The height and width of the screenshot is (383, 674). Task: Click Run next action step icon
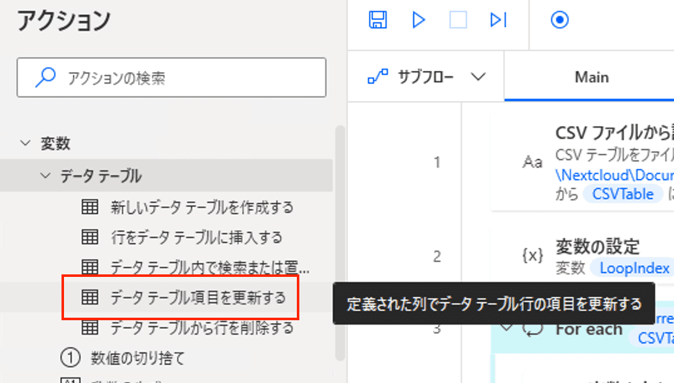pyautogui.click(x=498, y=20)
